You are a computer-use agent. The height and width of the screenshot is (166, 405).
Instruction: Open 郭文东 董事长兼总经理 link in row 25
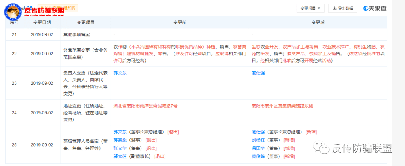coord(120,132)
